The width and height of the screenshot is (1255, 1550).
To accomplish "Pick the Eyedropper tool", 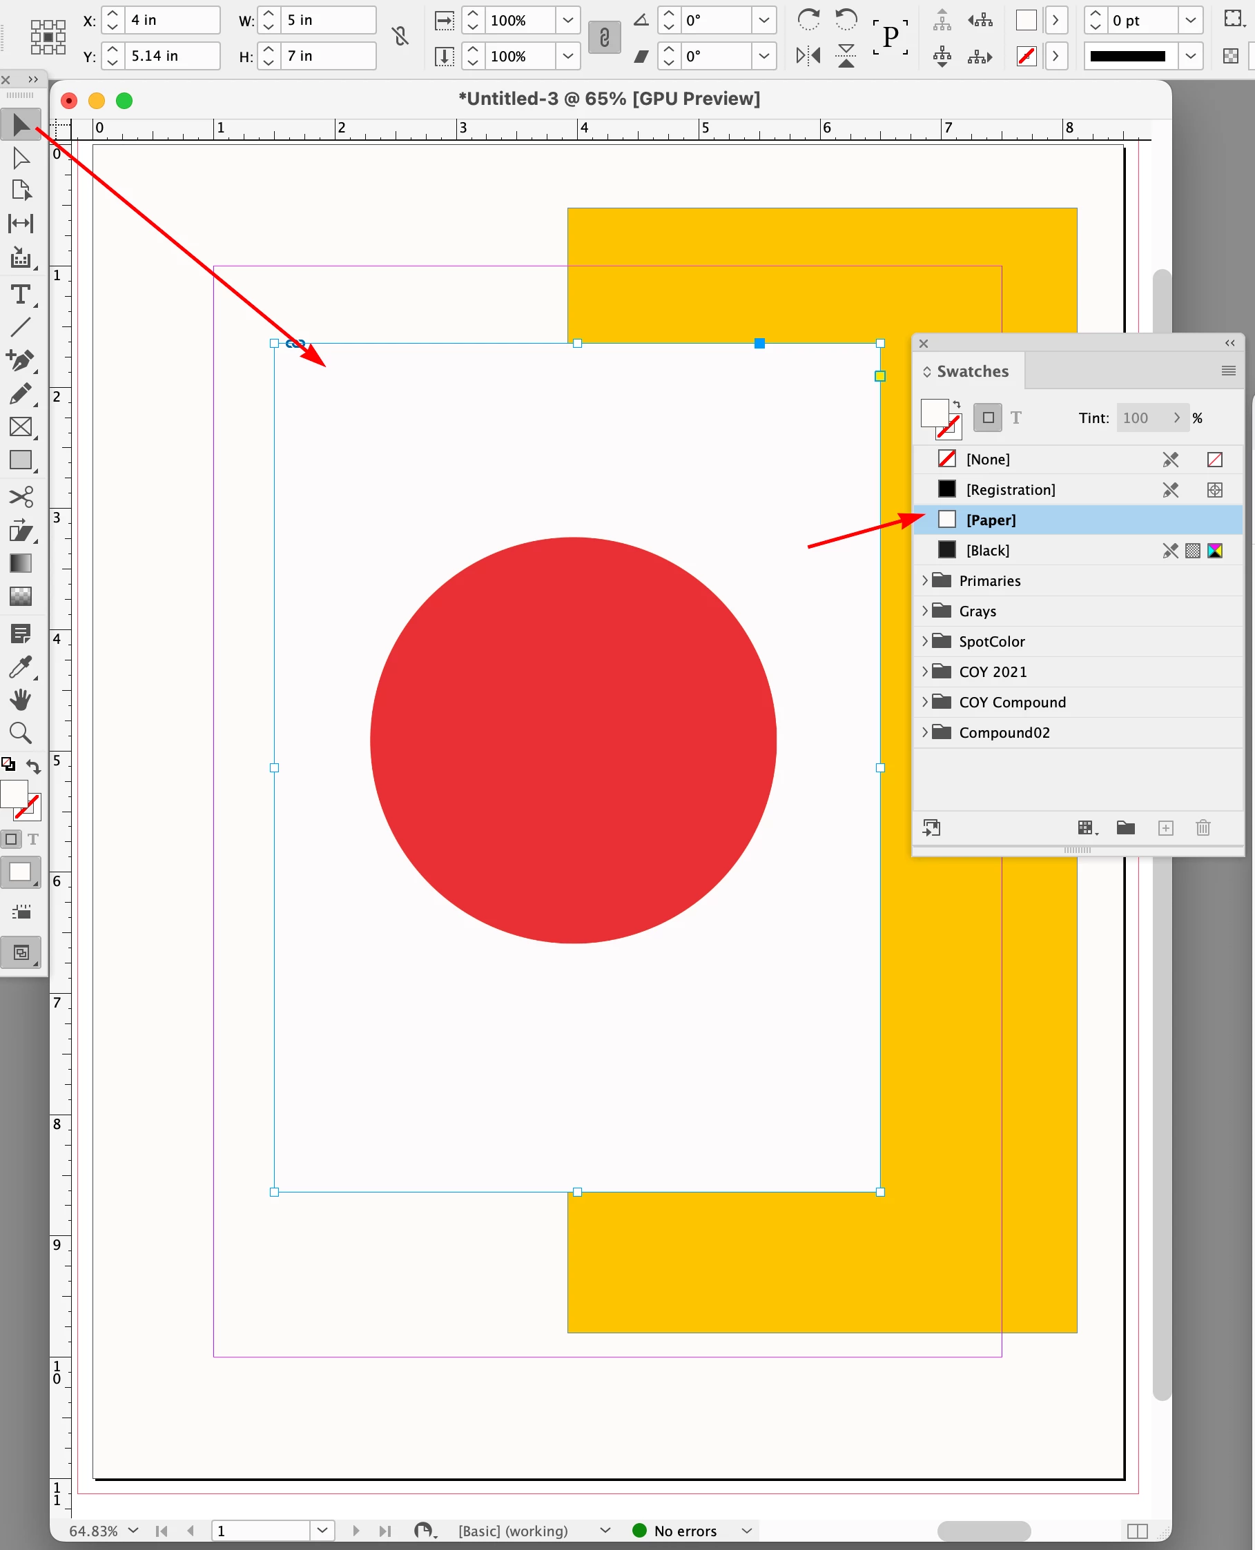I will pos(21,666).
